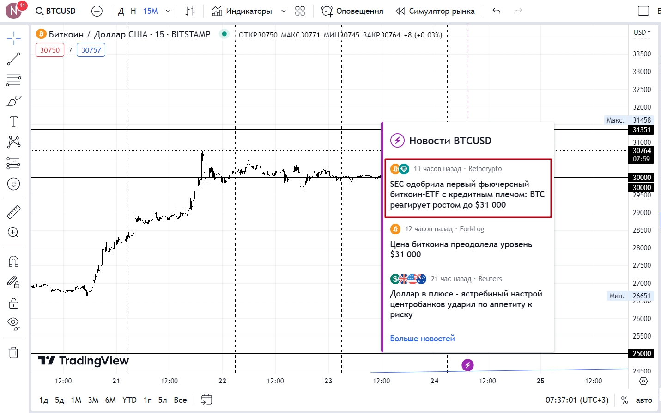The width and height of the screenshot is (661, 413).
Task: Select the YTD time range tab
Action: click(129, 400)
